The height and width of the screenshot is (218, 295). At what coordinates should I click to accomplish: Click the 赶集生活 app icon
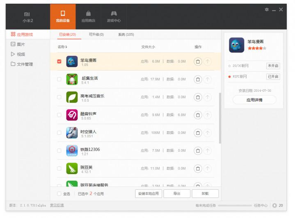(x=72, y=79)
